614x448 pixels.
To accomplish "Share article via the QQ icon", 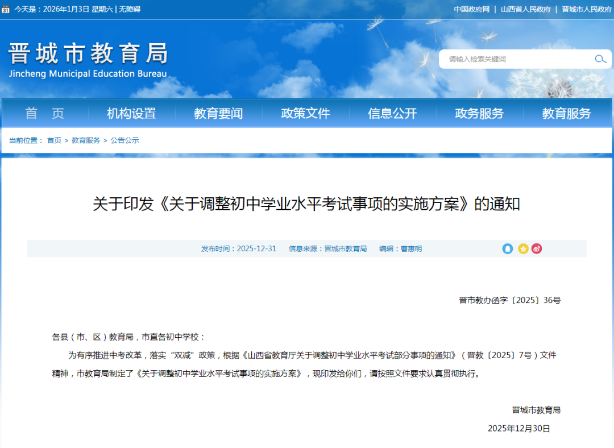I will coord(507,248).
